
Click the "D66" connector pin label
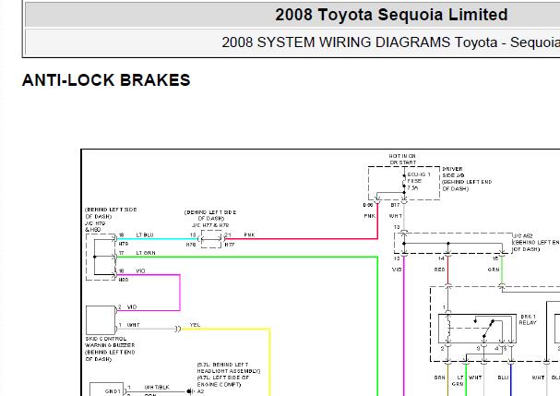click(368, 205)
